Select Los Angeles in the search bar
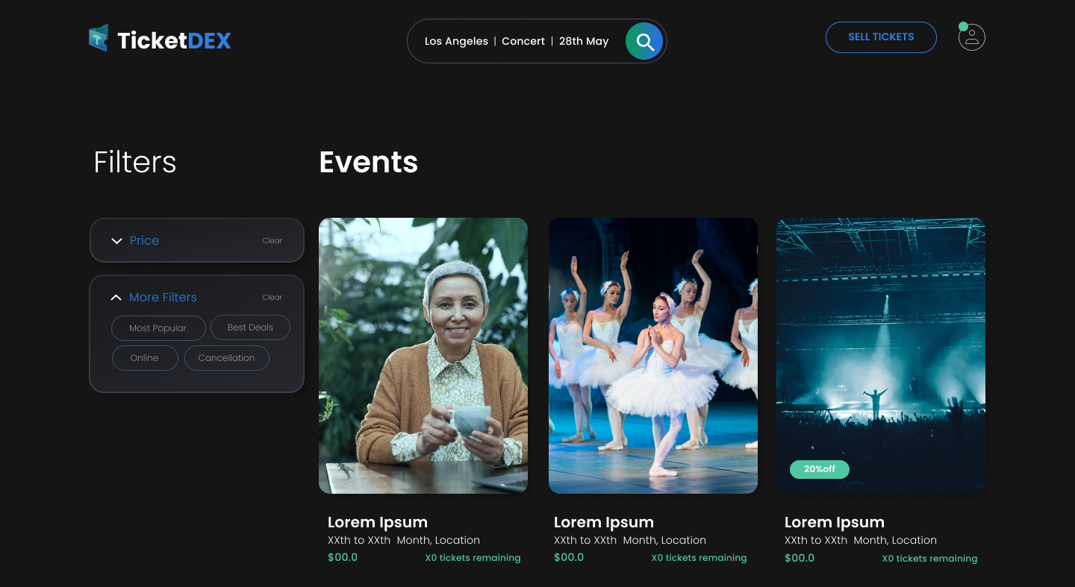Viewport: 1075px width, 587px height. coord(457,41)
